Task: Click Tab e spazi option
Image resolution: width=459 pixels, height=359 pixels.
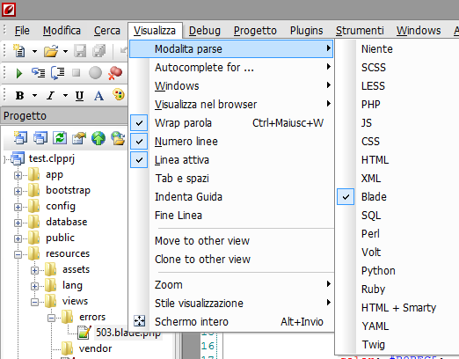Action: [x=231, y=179]
